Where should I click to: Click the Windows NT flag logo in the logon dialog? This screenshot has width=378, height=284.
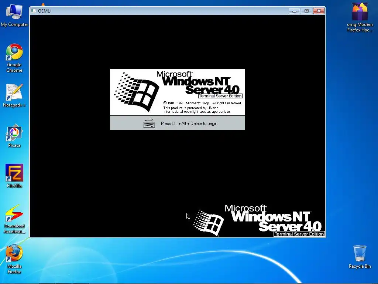[137, 92]
